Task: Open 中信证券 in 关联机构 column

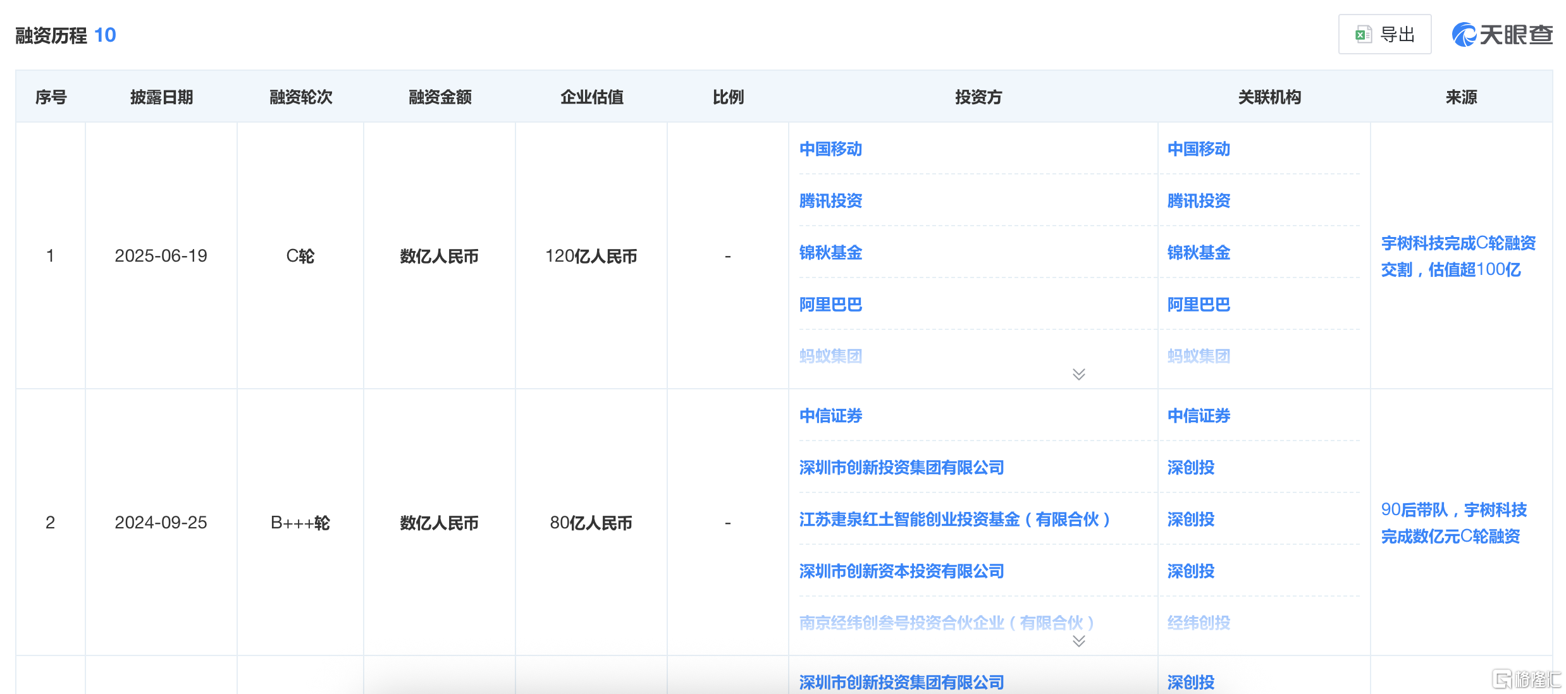Action: click(1199, 416)
